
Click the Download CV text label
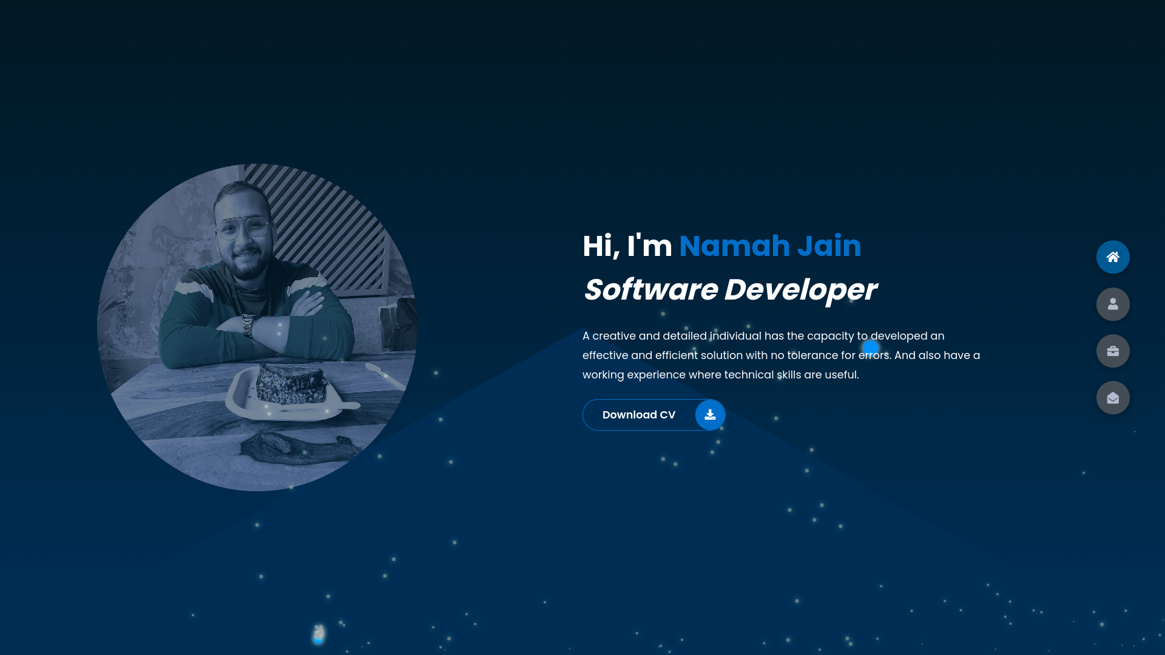pyautogui.click(x=638, y=415)
